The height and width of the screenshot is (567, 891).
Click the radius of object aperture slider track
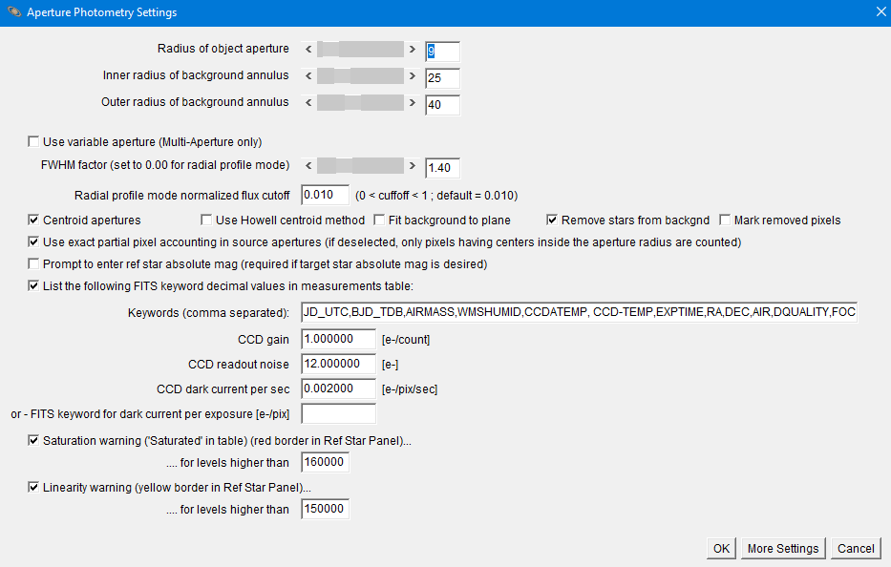click(360, 49)
